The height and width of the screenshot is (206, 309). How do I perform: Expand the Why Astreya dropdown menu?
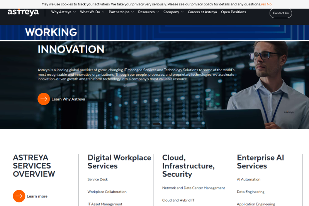[x=63, y=12]
